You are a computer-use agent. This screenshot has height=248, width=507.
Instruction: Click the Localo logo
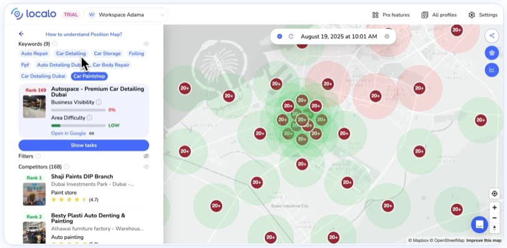click(x=34, y=14)
